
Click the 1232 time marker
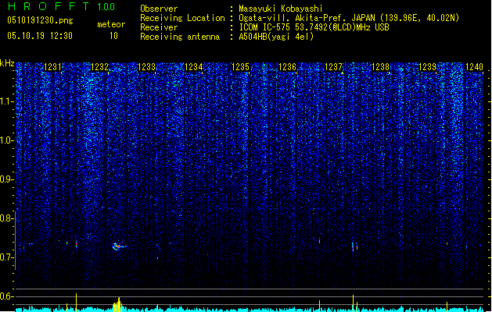coord(99,67)
